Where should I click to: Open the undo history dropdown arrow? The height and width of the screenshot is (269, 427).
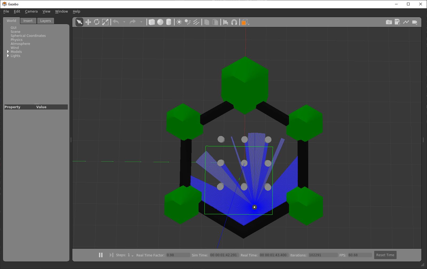point(124,22)
